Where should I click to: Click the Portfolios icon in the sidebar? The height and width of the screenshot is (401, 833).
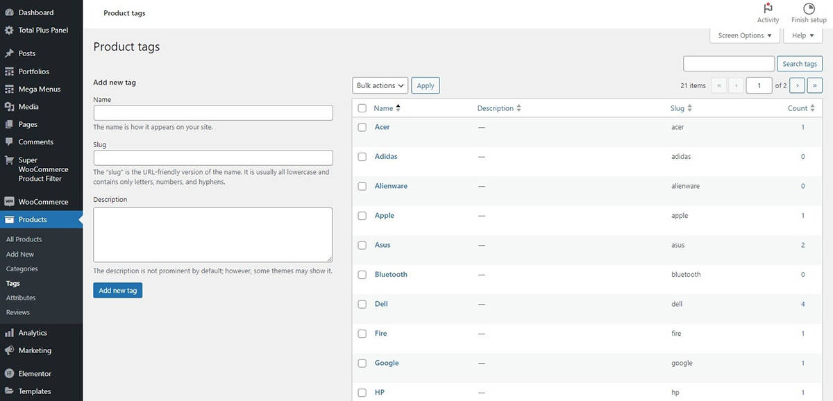[x=9, y=71]
